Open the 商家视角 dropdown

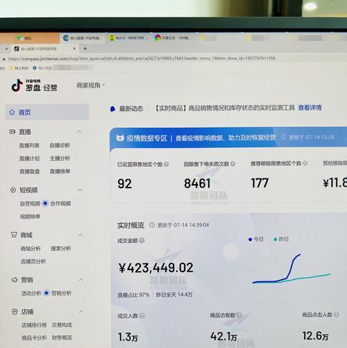91,85
